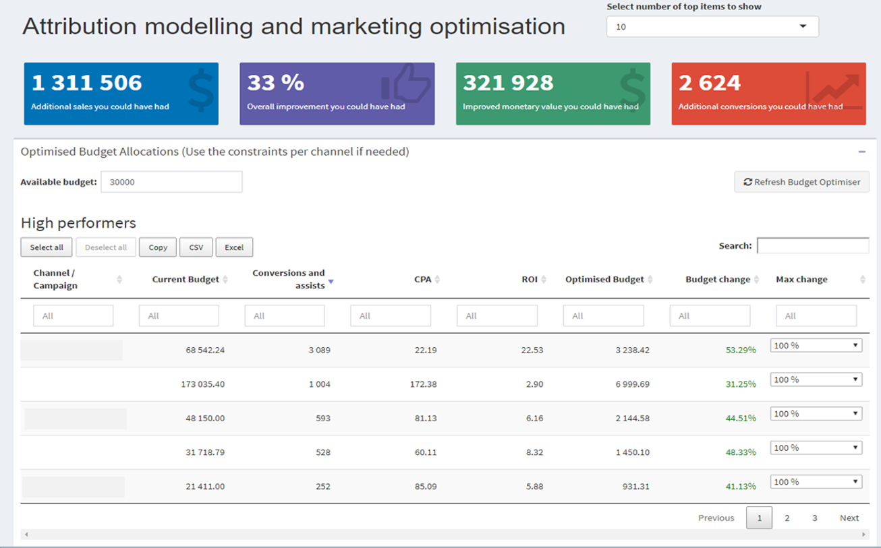Click the ROI column filter field

point(497,315)
